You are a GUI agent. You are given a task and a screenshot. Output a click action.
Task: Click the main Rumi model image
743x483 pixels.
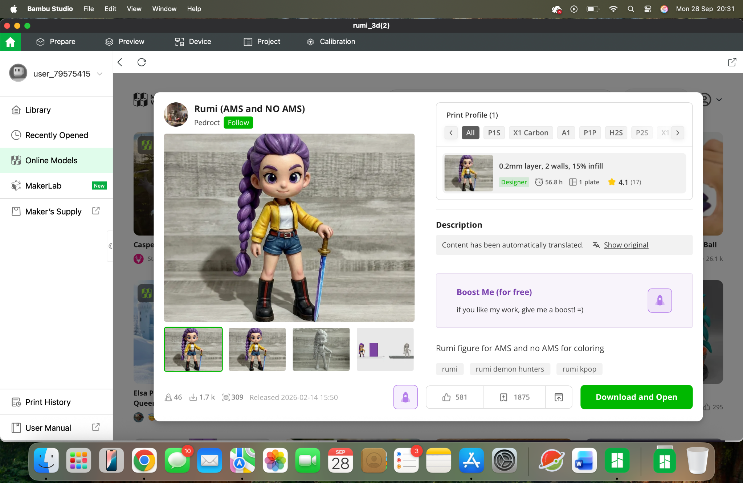[x=289, y=228]
